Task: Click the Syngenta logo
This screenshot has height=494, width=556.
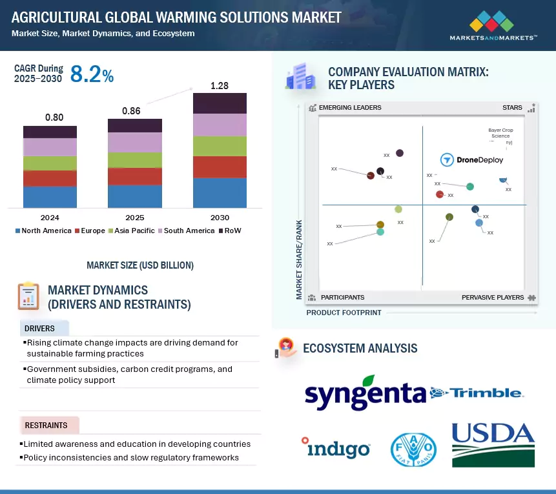Action: tap(365, 393)
